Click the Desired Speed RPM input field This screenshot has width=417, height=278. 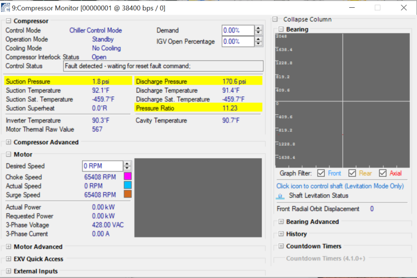(103, 166)
